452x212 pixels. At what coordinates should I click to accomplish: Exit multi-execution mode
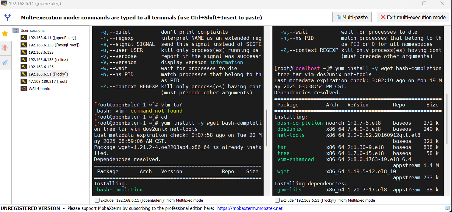[x=413, y=17]
